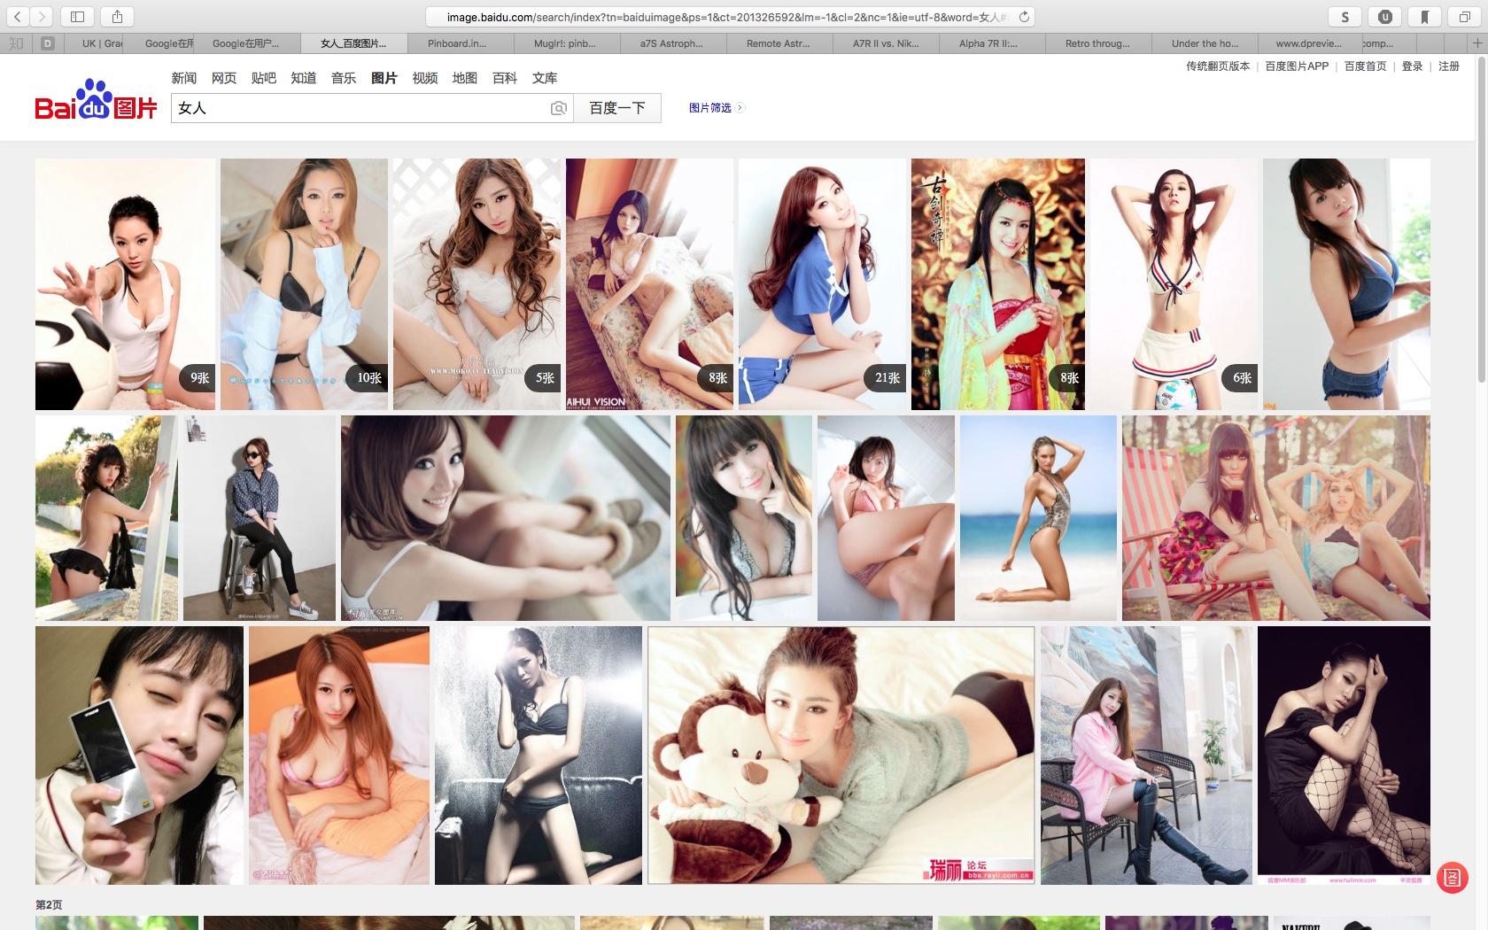1488x930 pixels.
Task: Open the Share sheet icon
Action: (118, 17)
